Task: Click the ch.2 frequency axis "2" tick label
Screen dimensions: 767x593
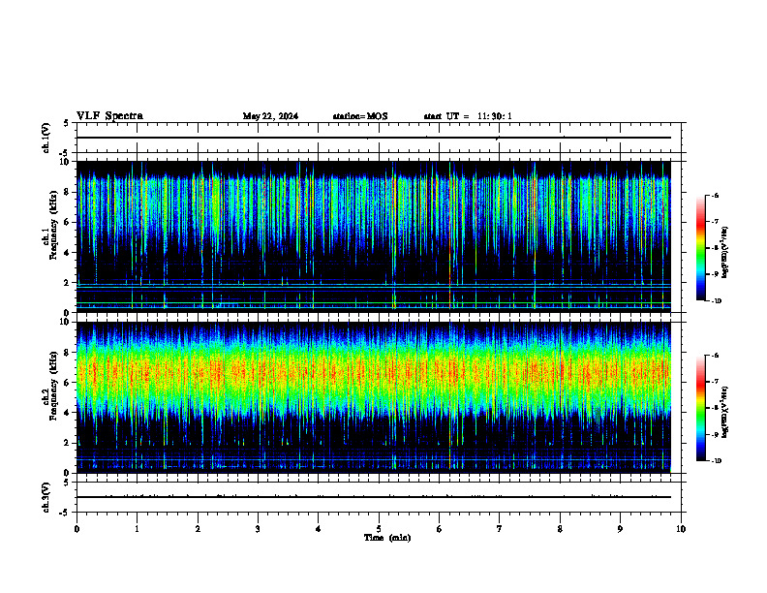Action: click(67, 443)
